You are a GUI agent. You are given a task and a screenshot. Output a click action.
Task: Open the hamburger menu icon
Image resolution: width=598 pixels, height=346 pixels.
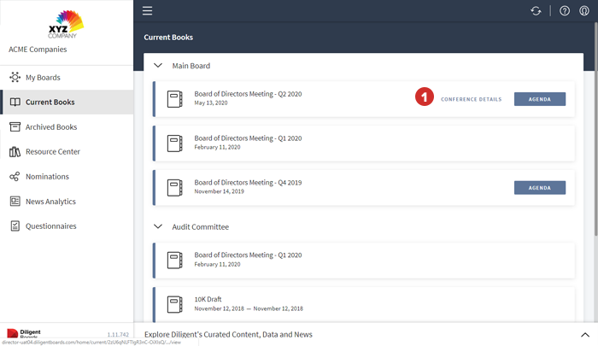(148, 11)
